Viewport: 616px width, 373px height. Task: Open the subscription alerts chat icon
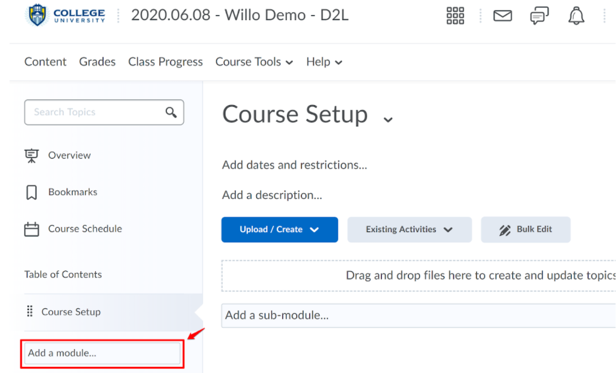pos(539,16)
